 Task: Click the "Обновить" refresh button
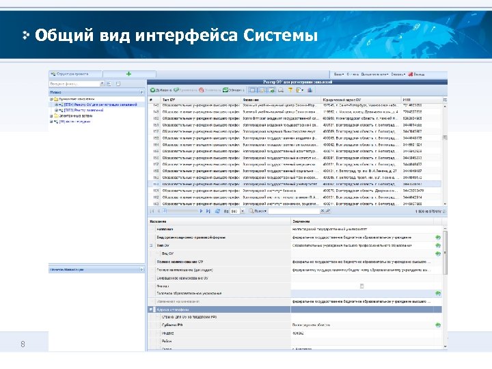pos(234,90)
